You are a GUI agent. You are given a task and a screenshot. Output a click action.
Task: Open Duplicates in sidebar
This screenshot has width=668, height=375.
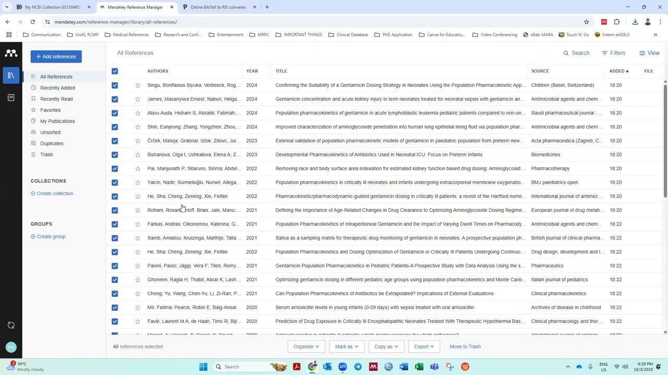tap(52, 144)
